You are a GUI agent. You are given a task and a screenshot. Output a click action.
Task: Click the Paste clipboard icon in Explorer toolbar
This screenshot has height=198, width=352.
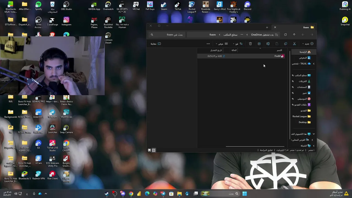click(277, 44)
